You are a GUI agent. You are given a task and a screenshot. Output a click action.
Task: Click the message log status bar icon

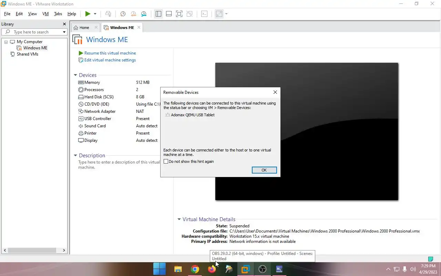430,259
